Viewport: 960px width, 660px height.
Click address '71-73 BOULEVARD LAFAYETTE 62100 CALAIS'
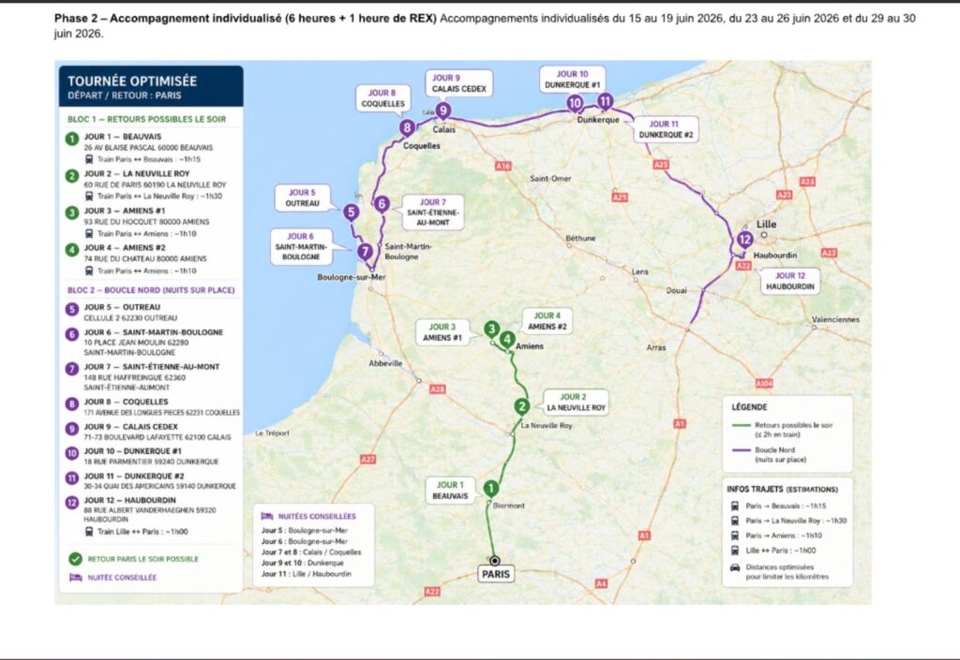point(157,437)
